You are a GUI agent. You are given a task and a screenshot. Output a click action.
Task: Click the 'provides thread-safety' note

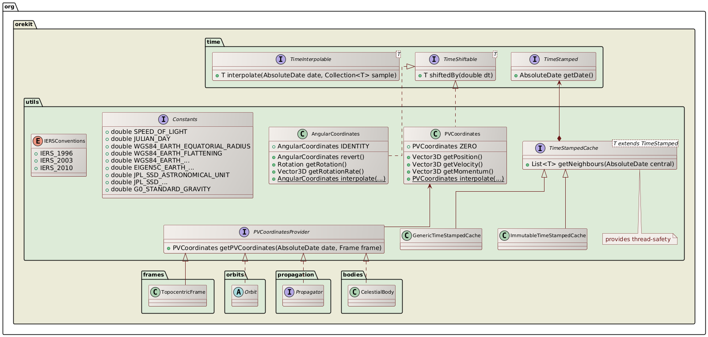coord(639,239)
